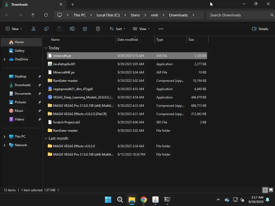Sort by Date modified column header

pos(135,40)
